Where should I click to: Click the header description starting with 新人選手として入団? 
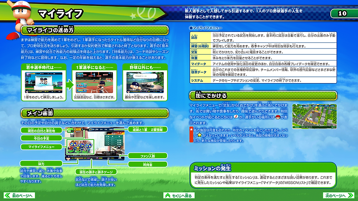pos(244,14)
